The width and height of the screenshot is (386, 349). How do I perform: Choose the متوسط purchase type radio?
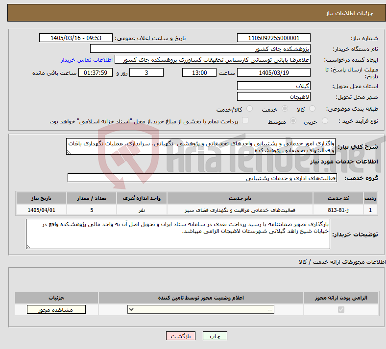click(x=293, y=121)
